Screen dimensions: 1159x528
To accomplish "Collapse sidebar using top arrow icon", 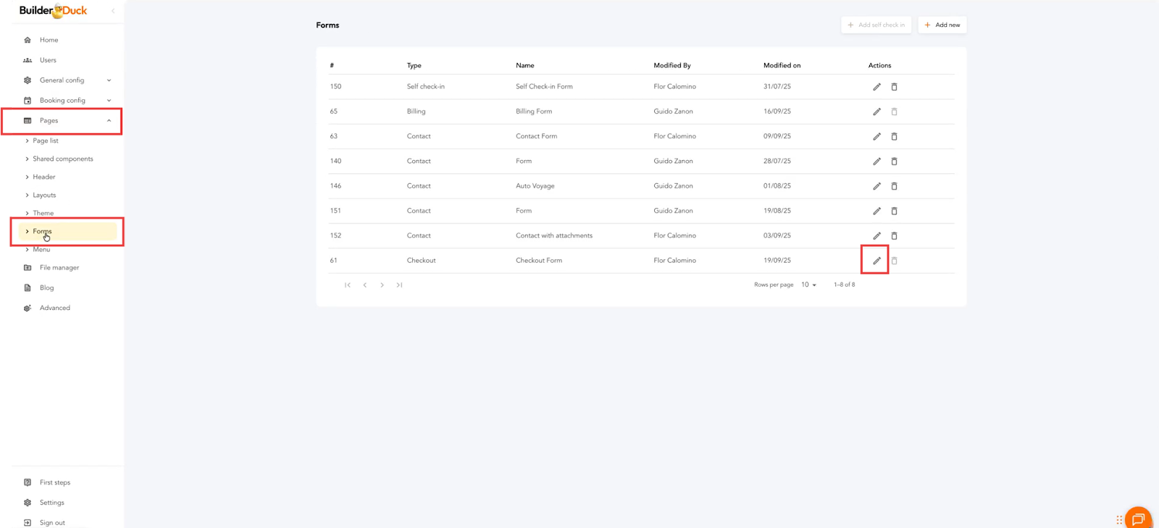I will point(113,11).
